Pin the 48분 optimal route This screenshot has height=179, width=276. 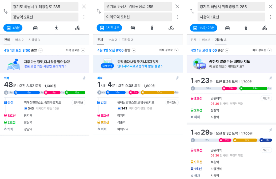pyautogui.click(x=84, y=78)
